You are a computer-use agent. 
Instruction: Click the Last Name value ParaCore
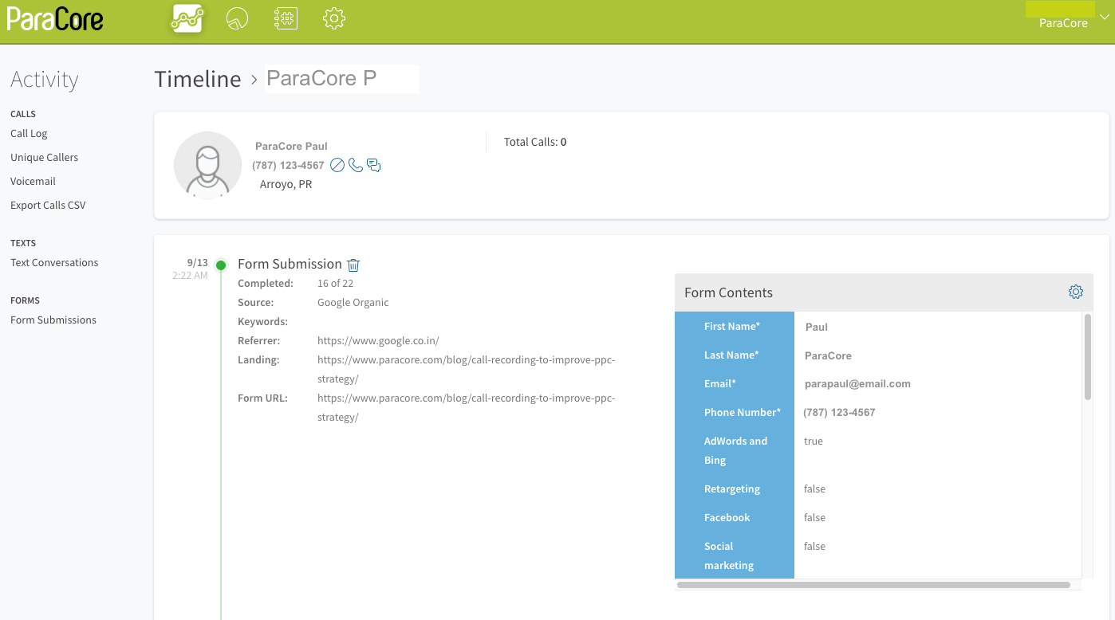(x=828, y=355)
